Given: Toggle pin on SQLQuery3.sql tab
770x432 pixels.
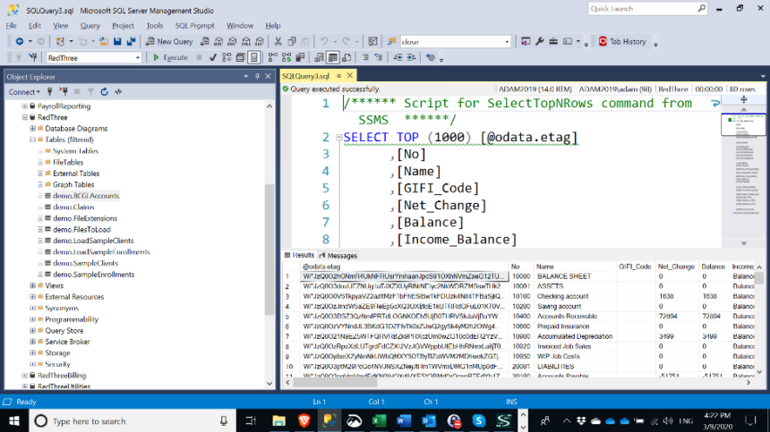Looking at the screenshot, I should pyautogui.click(x=338, y=75).
